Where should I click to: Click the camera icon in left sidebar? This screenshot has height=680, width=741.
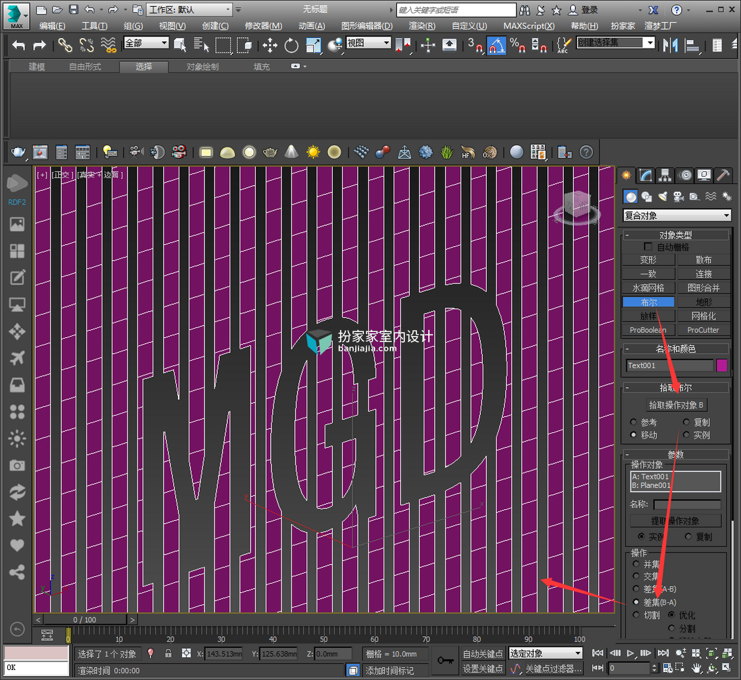coord(17,466)
